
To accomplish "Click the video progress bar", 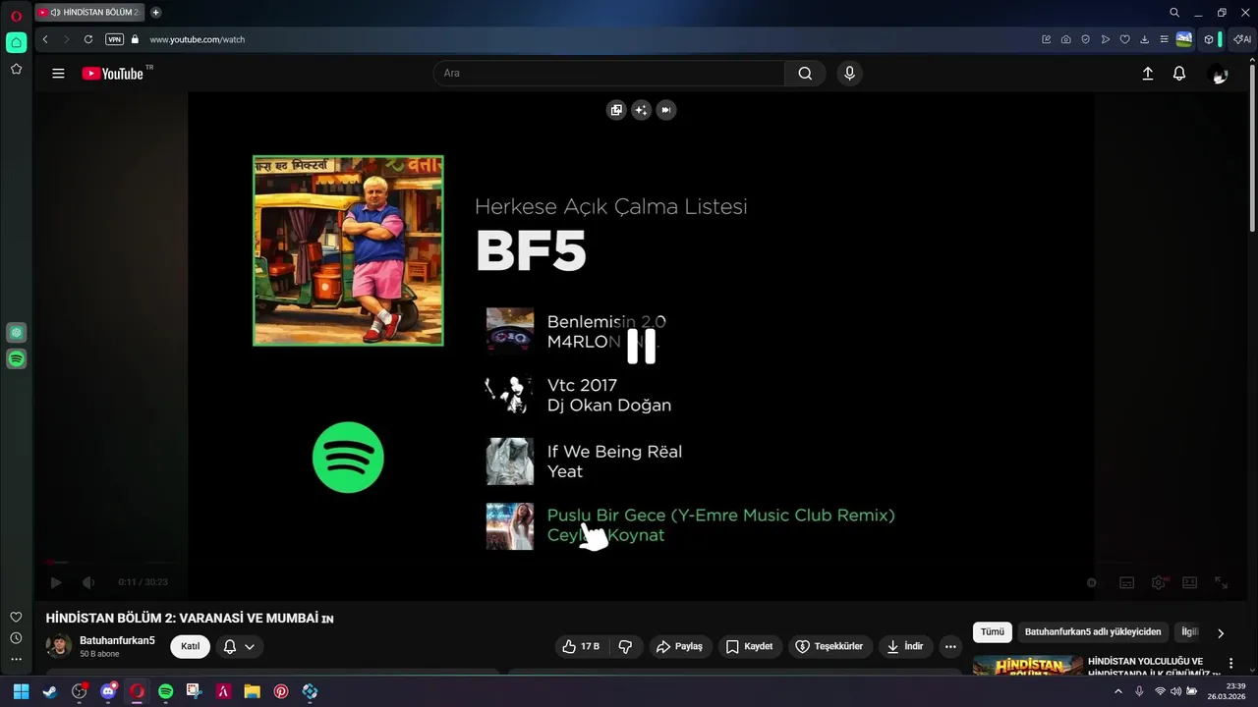I will (x=641, y=563).
